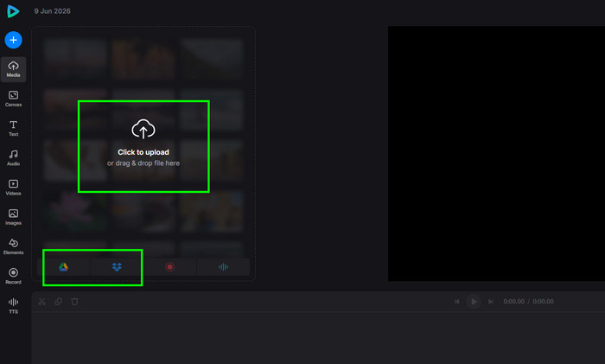Skip to the start of the timeline
Viewport: 605px width, 364px height.
[457, 302]
